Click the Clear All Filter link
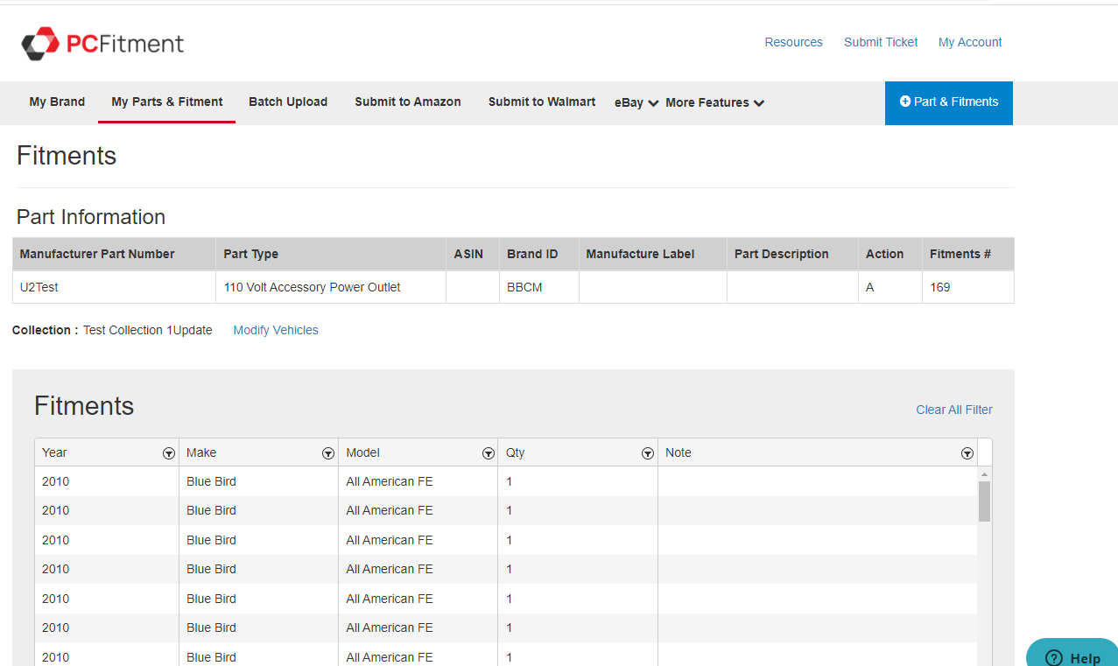The image size is (1118, 666). pyautogui.click(x=953, y=410)
